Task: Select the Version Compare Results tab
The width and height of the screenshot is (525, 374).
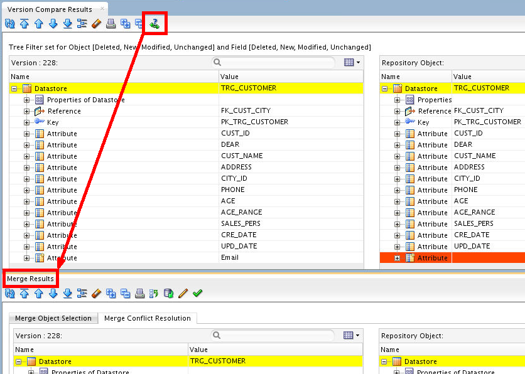Action: pyautogui.click(x=50, y=9)
